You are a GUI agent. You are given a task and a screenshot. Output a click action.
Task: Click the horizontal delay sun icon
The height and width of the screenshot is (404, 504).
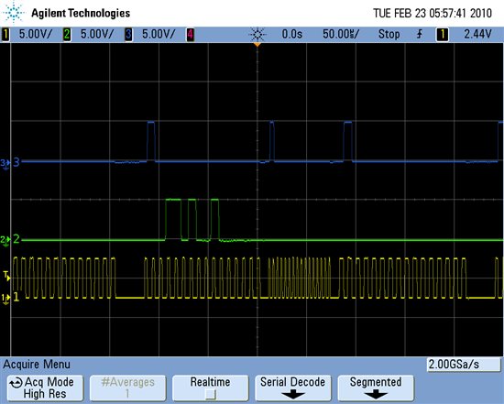coord(257,34)
